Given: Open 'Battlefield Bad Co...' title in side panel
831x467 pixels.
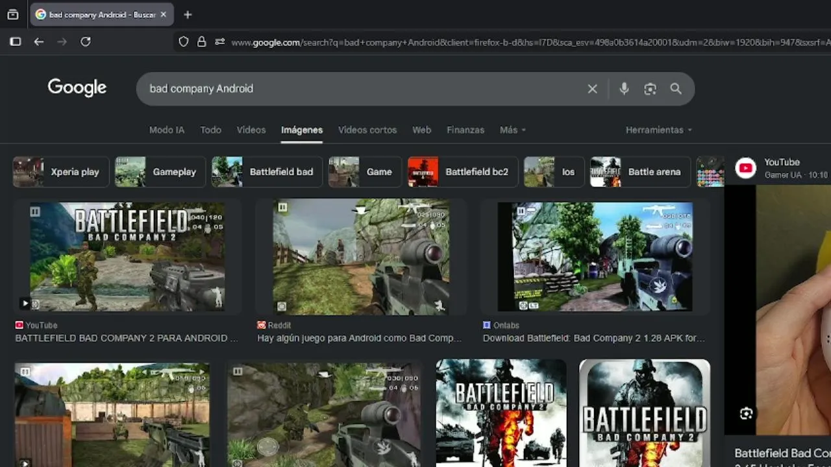Looking at the screenshot, I should tap(782, 453).
